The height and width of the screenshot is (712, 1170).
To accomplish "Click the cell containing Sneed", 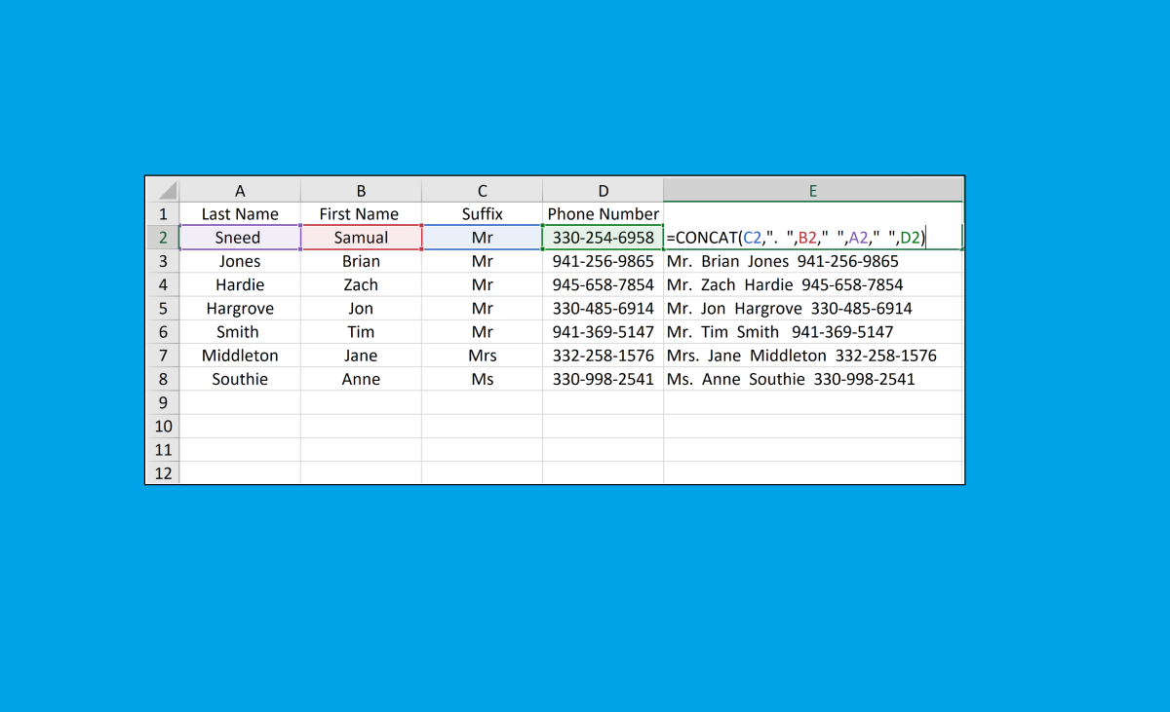I will click(x=240, y=237).
